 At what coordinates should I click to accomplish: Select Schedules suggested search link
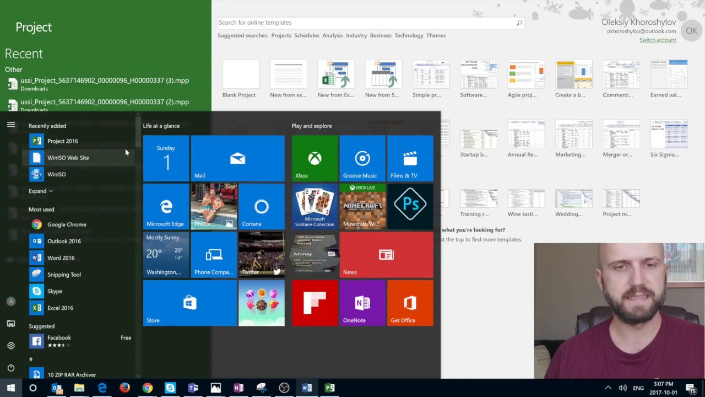click(307, 35)
